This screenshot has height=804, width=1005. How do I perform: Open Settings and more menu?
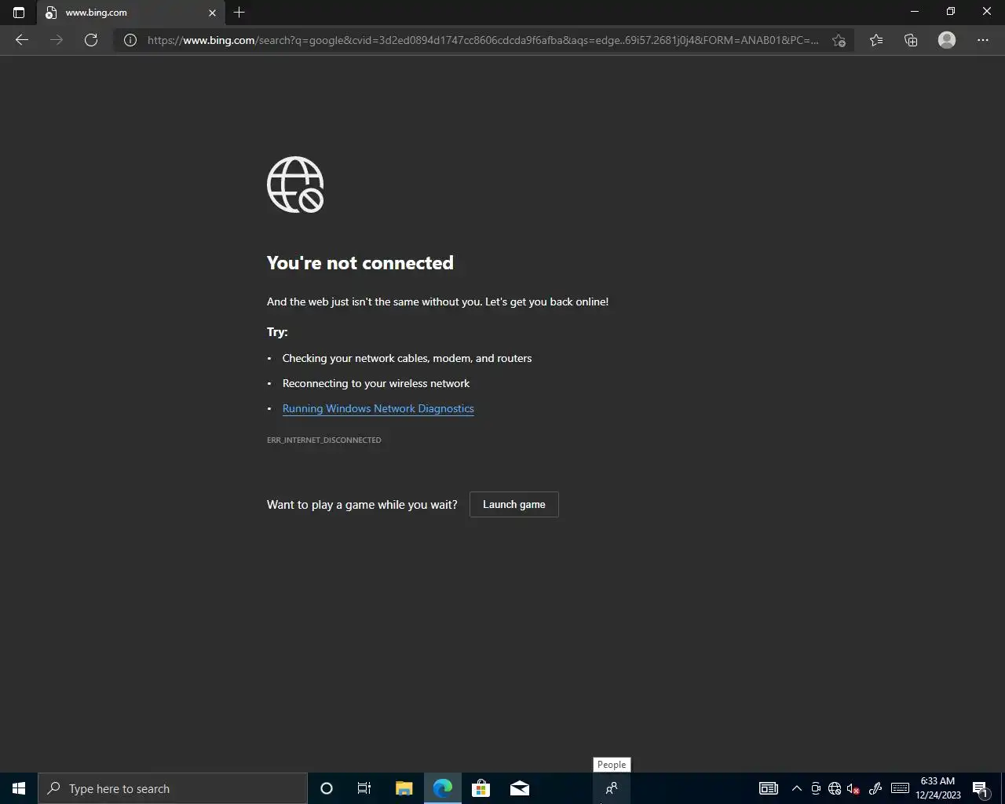[x=983, y=40]
